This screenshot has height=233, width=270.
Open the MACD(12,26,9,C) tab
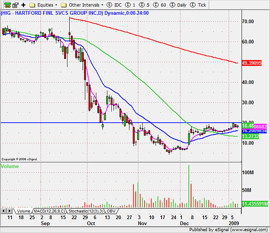49,211
